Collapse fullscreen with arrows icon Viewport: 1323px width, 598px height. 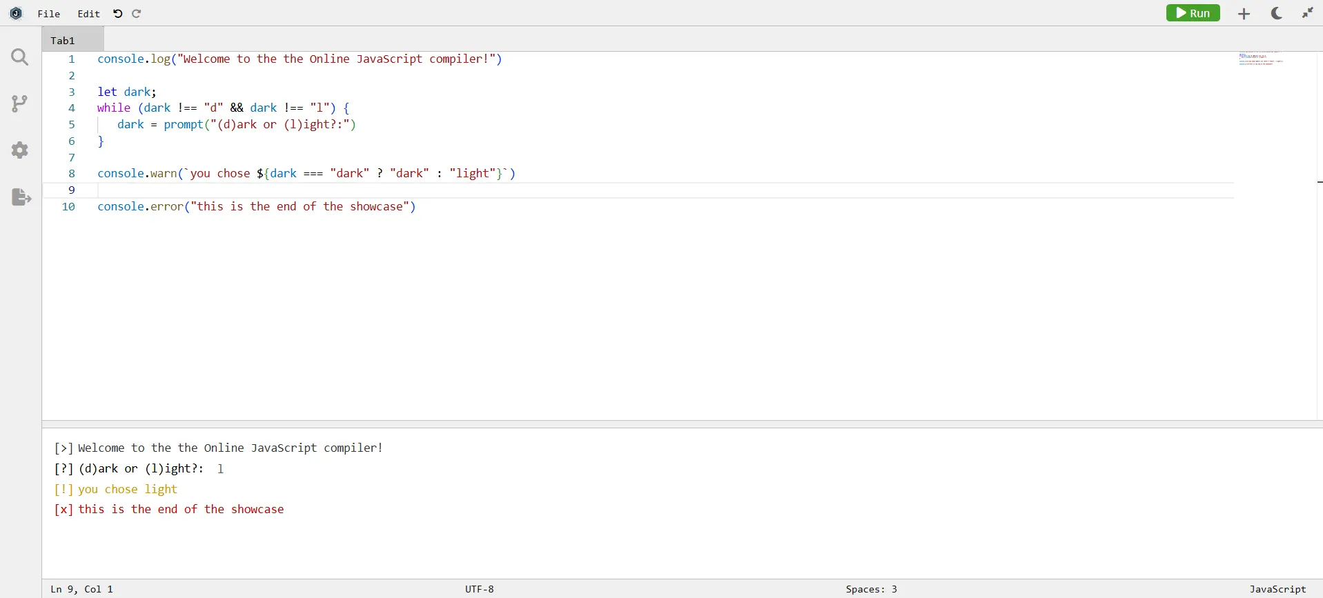[x=1308, y=13]
